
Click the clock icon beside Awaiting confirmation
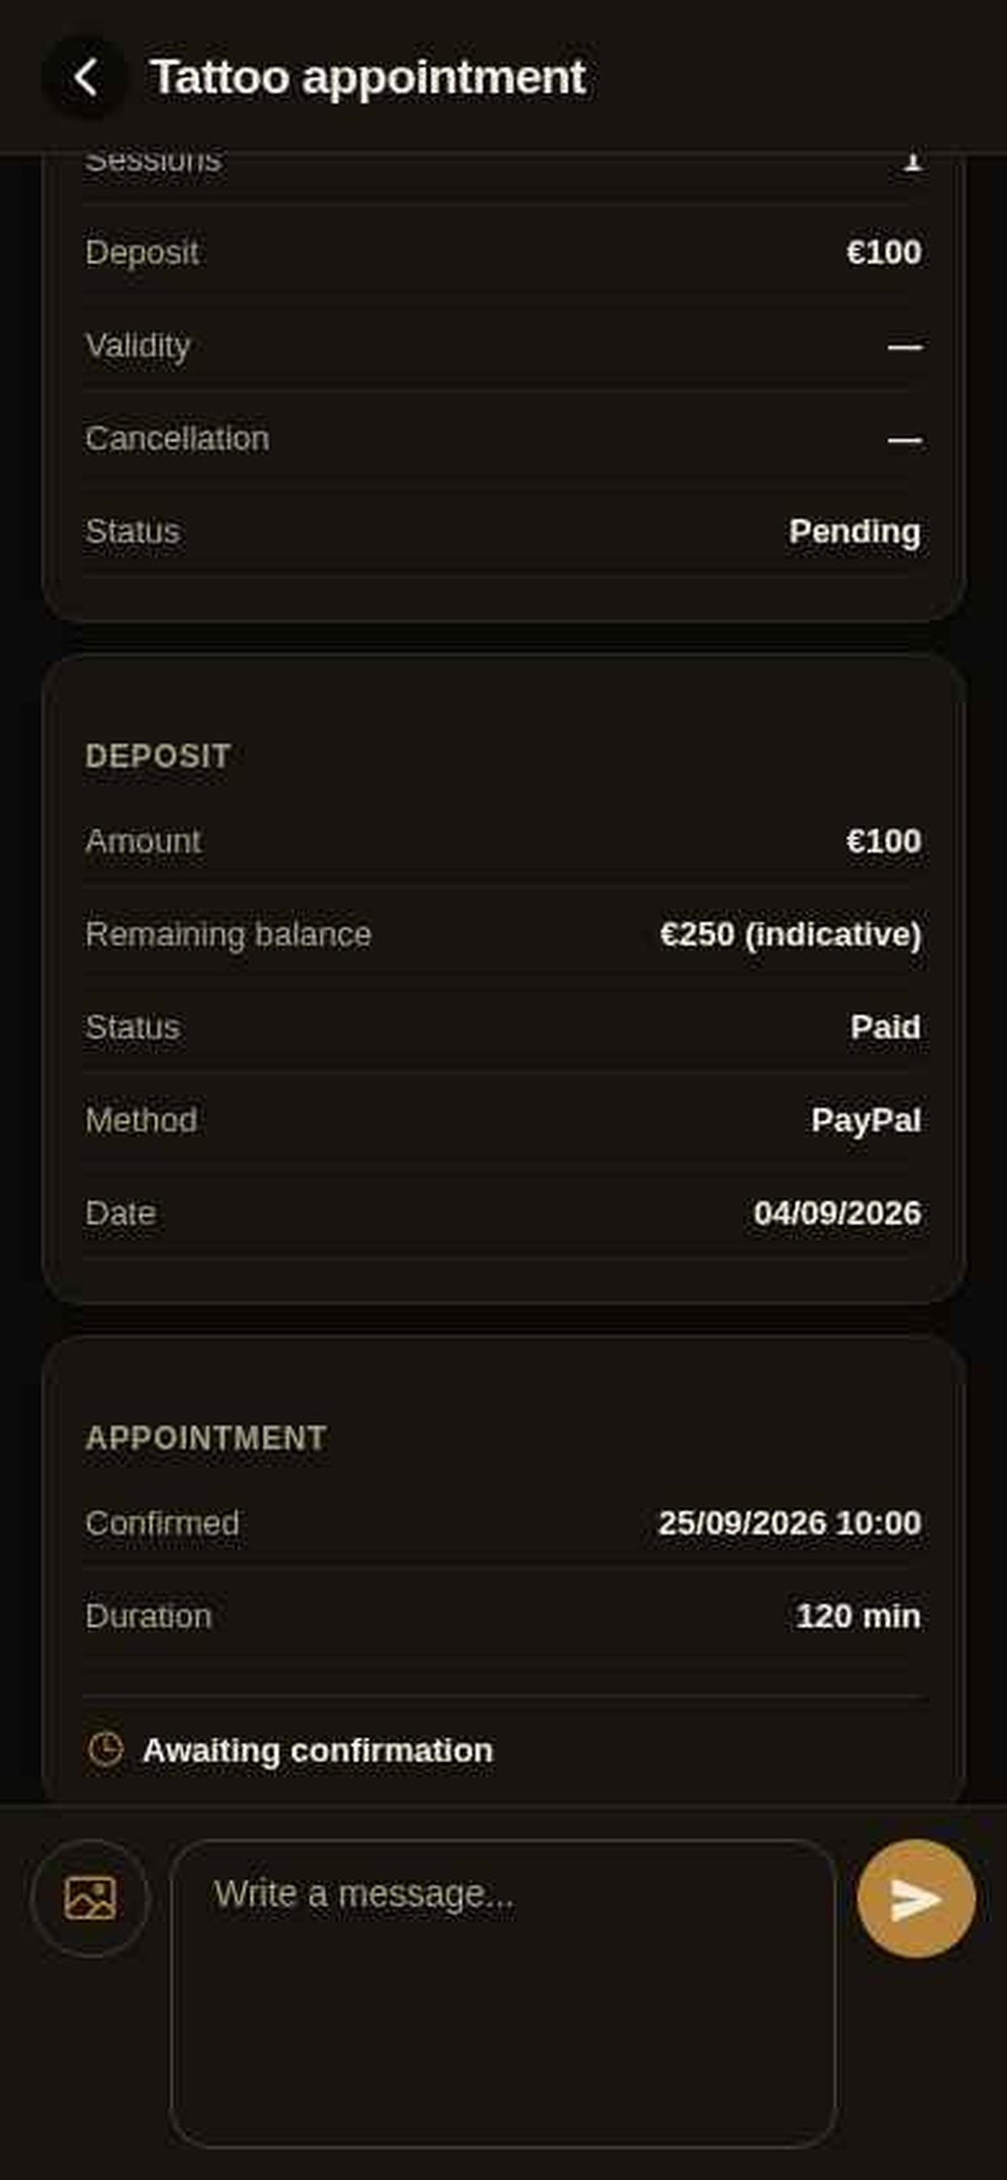(x=105, y=1749)
